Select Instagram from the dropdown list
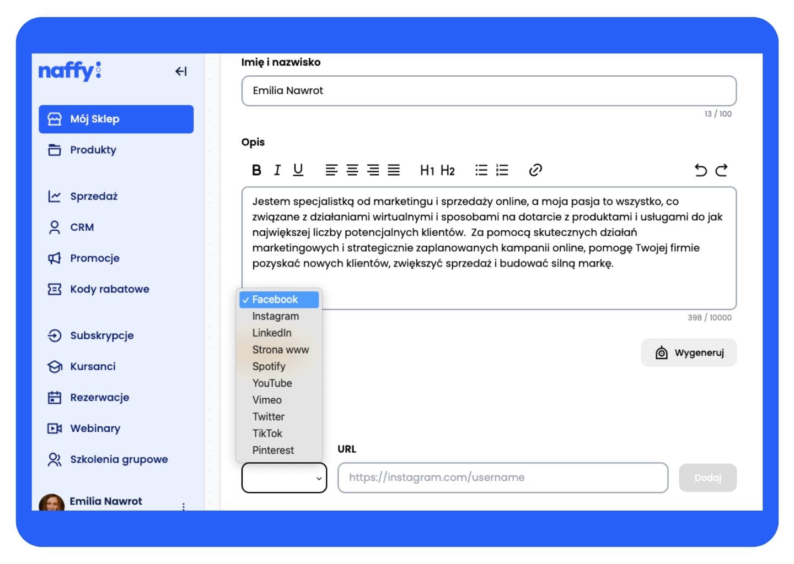 pos(279,316)
